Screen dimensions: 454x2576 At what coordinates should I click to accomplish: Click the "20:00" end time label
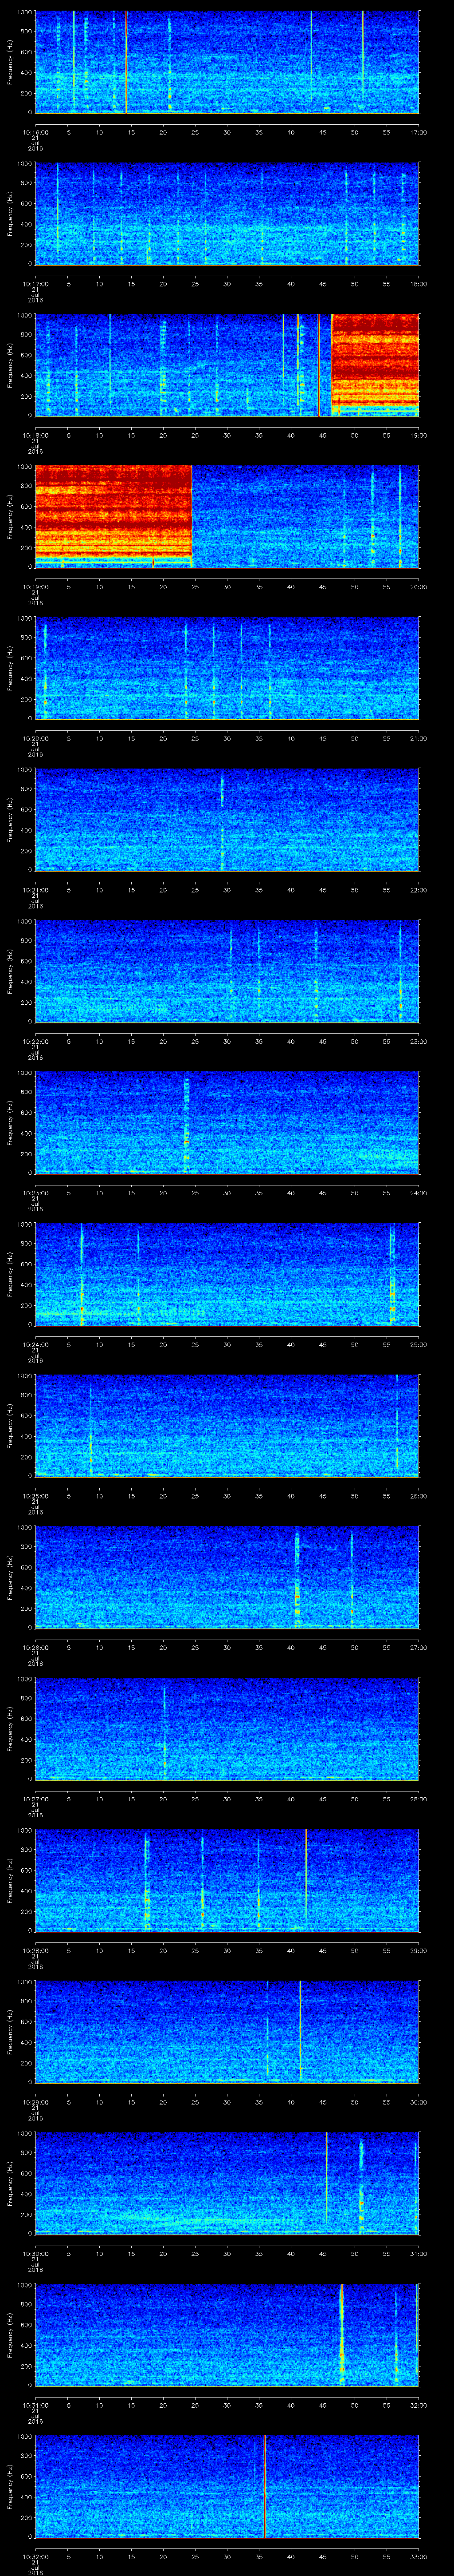click(418, 587)
